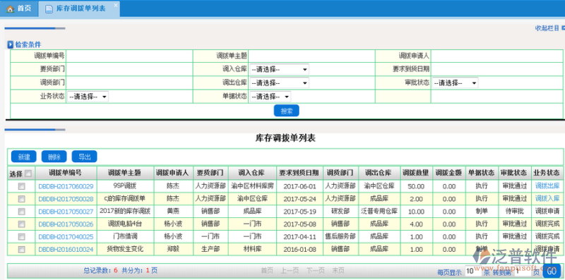Open order DBDBH2016010024 link

tap(66, 250)
